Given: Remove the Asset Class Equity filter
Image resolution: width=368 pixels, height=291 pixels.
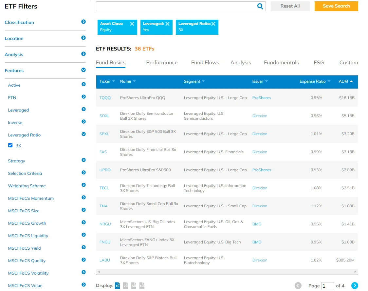Looking at the screenshot, I should pos(132,24).
